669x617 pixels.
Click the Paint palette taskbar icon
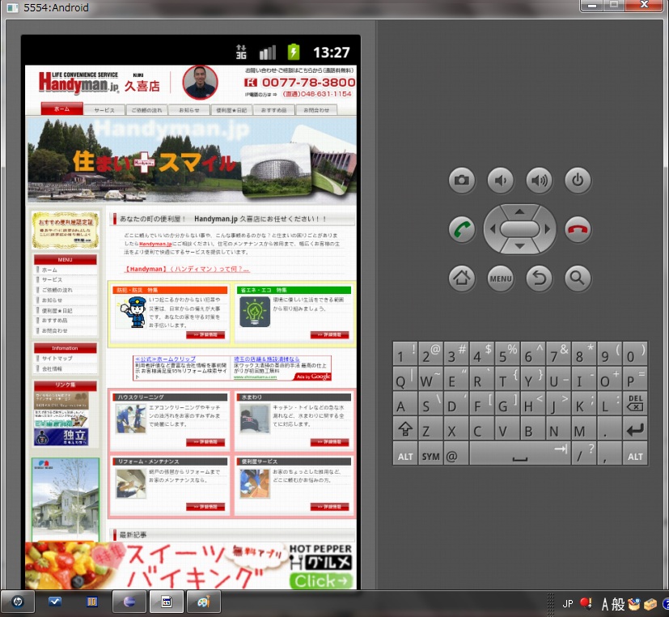[x=204, y=602]
